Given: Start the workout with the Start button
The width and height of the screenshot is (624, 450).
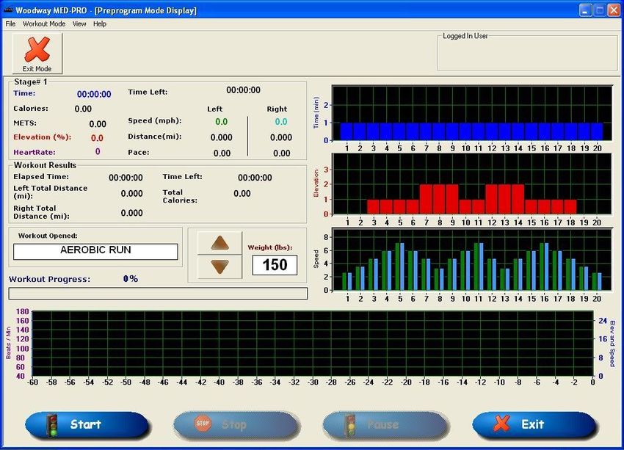Looking at the screenshot, I should coord(87,424).
